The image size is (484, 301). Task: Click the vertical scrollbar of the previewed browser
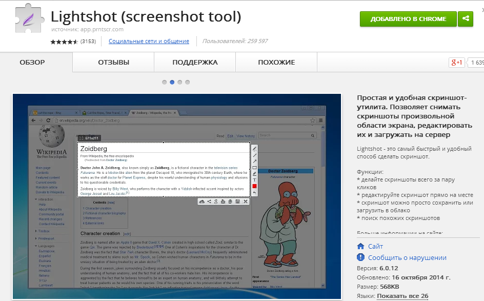pos(323,206)
